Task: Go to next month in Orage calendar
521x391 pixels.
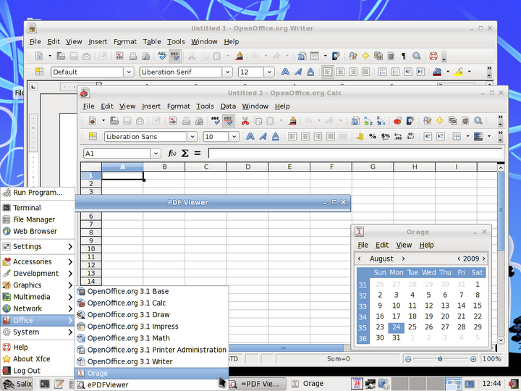Action: tap(403, 258)
